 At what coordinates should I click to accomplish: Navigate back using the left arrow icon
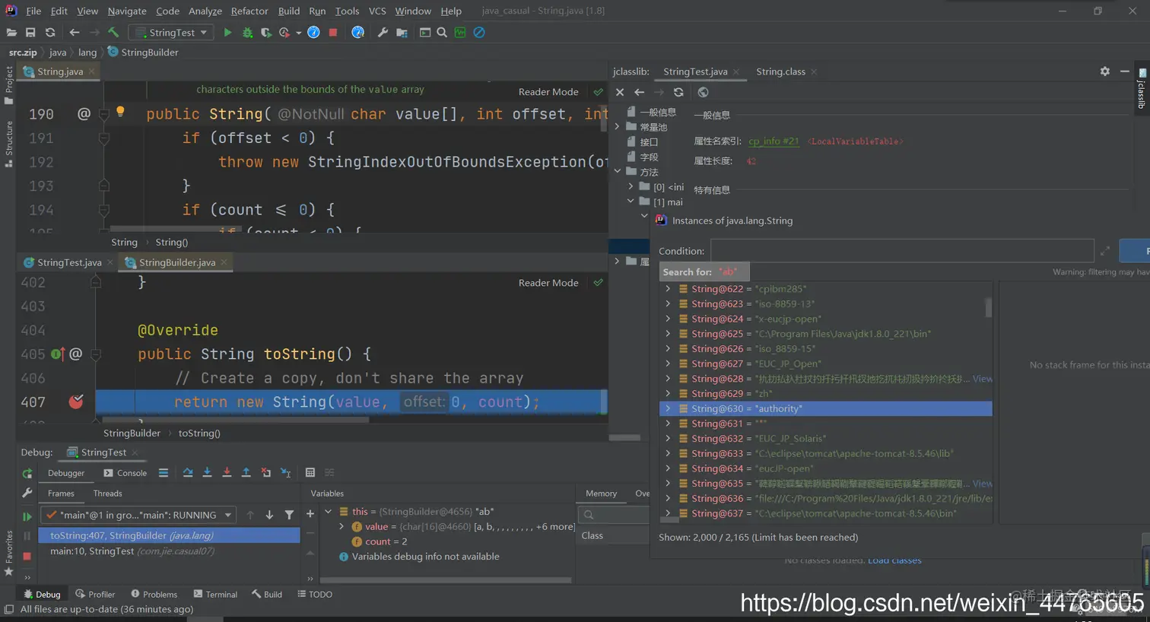pos(75,33)
